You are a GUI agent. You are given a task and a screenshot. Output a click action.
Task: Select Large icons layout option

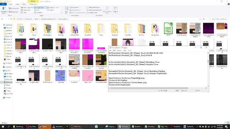click(41, 8)
